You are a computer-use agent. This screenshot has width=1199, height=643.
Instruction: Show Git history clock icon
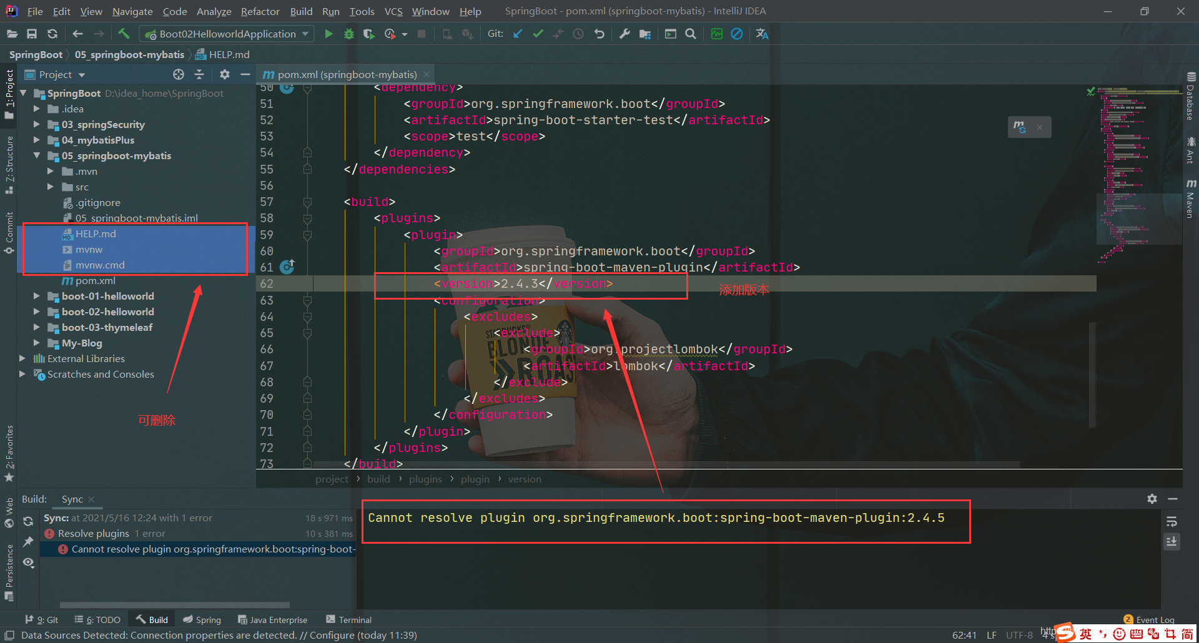point(578,34)
